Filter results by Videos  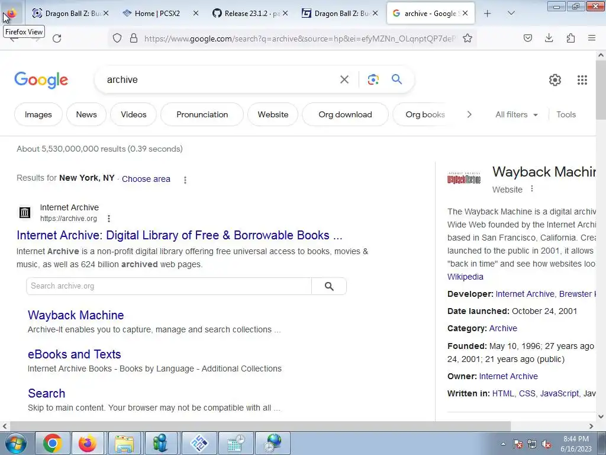(133, 114)
